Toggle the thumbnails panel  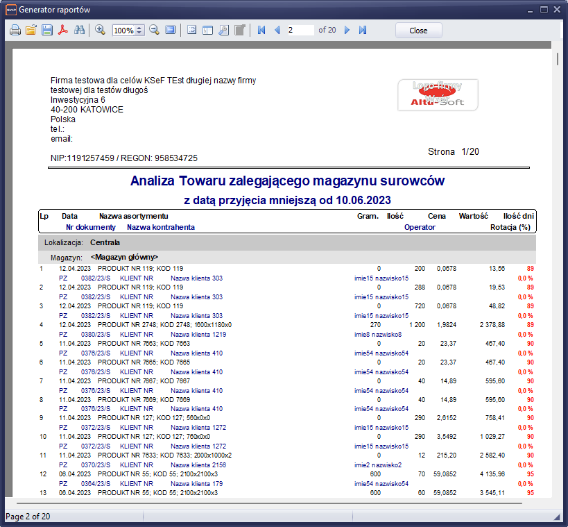[x=207, y=31]
